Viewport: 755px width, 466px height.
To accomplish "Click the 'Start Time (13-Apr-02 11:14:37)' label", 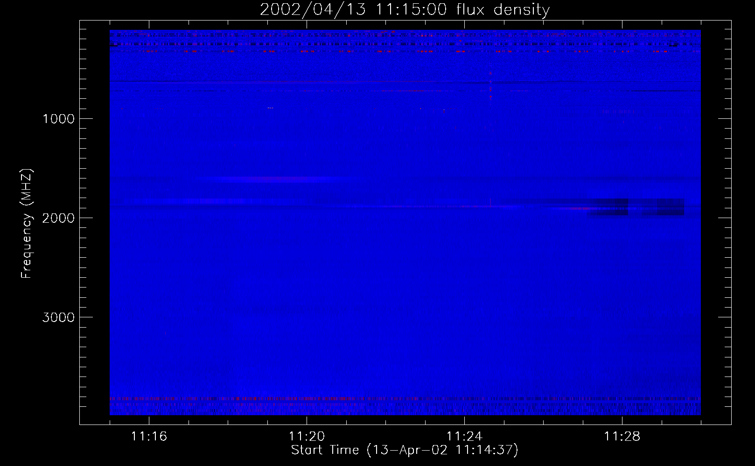I will tap(405, 450).
